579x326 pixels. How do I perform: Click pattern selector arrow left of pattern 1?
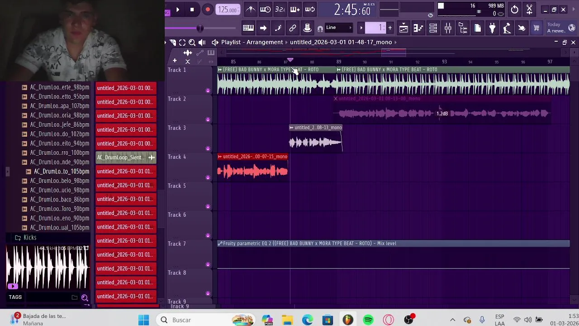tap(361, 28)
